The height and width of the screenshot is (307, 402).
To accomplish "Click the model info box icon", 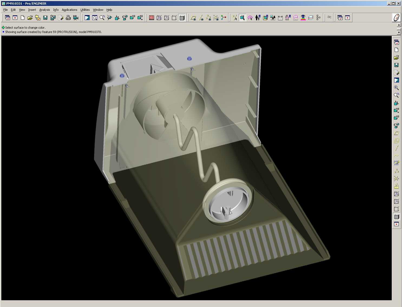I will pos(265,18).
